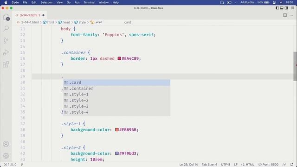Go to line via Ln 29, Col 14
This screenshot has height=167, width=297.
[188, 164]
